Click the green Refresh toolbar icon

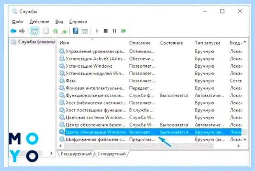pyautogui.click(x=55, y=31)
